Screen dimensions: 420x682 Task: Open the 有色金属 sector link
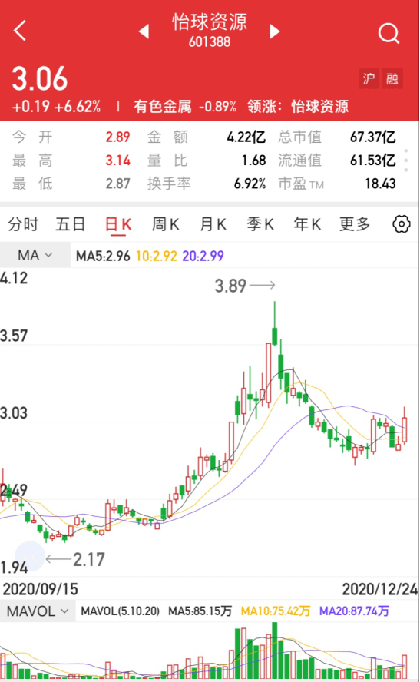(x=163, y=107)
